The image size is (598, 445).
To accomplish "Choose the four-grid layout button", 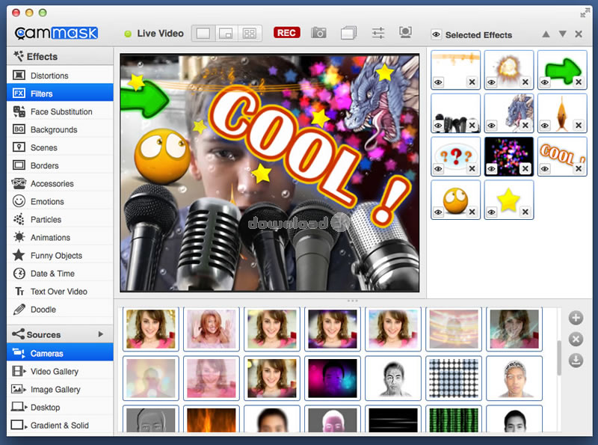I will click(x=249, y=34).
